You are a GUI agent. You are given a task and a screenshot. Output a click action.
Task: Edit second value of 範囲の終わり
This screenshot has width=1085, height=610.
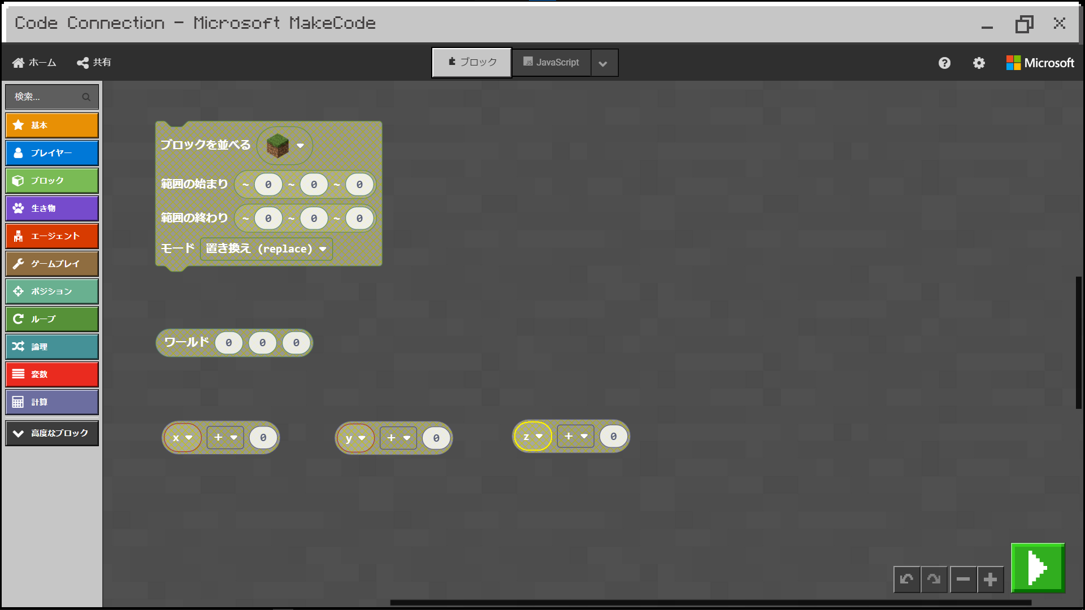[314, 219]
